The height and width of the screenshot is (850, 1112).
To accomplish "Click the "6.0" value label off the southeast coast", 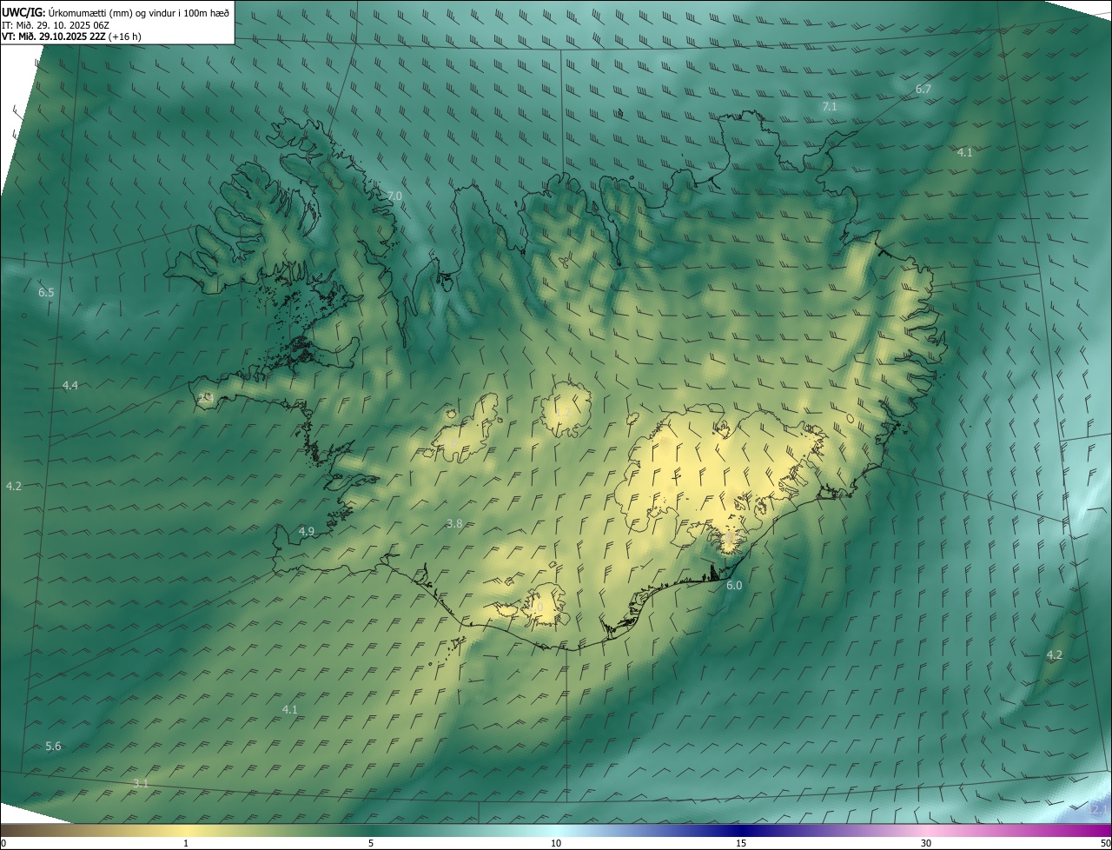I will point(734,585).
